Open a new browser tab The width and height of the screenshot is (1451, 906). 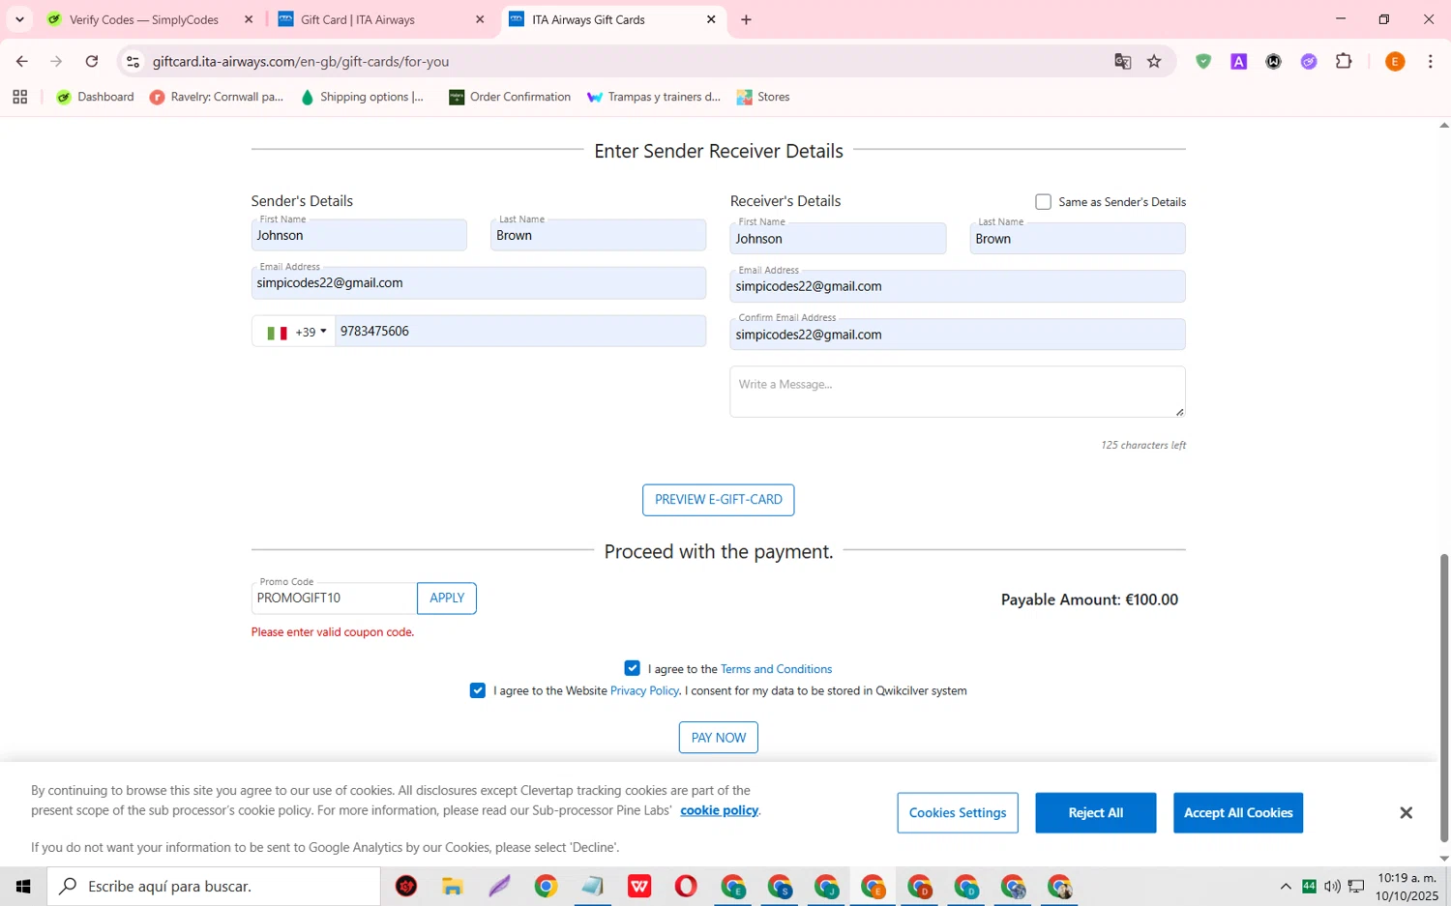pyautogui.click(x=746, y=19)
